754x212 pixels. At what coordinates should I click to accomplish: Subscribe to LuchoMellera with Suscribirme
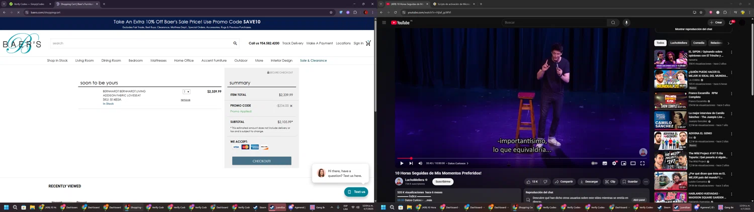point(443,182)
